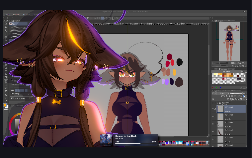Select the Figure tool
This screenshot has width=252, height=158.
tap(6, 85)
